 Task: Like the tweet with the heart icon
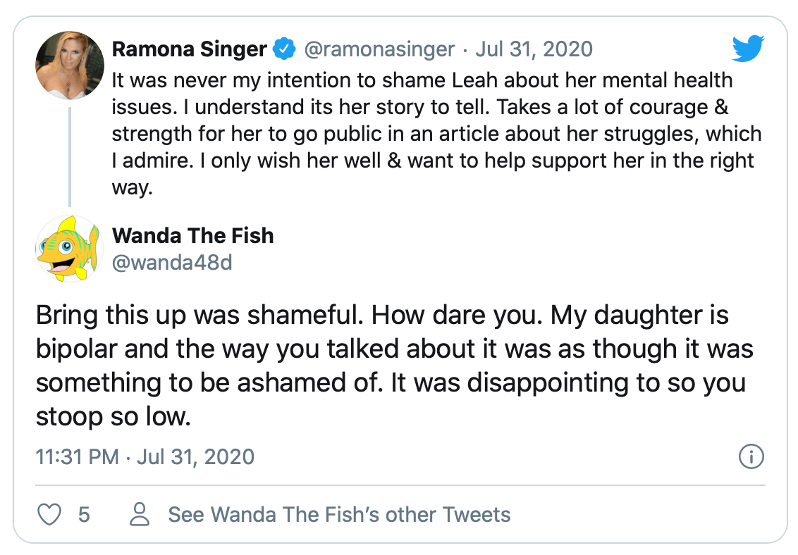[49, 514]
